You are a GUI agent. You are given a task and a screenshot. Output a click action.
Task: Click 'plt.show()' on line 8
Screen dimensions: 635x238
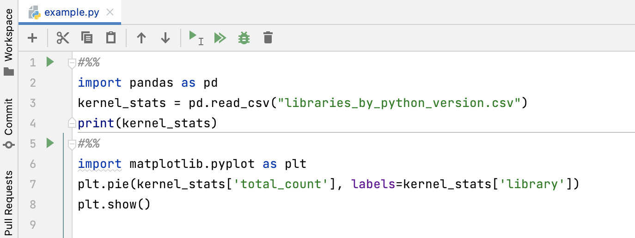115,204
